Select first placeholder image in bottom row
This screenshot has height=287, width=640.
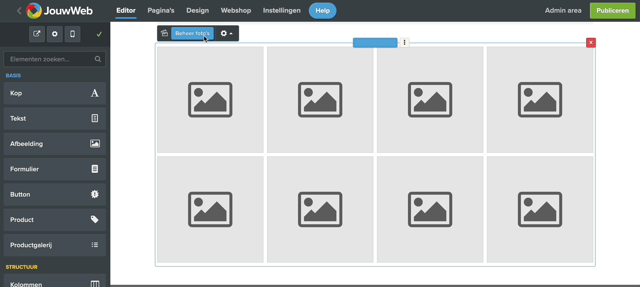pyautogui.click(x=210, y=209)
